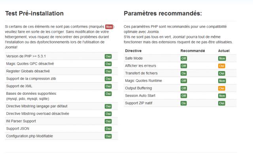253x154 pixels.
Task: Click the Test Pré-installation heading
Action: (x=34, y=13)
